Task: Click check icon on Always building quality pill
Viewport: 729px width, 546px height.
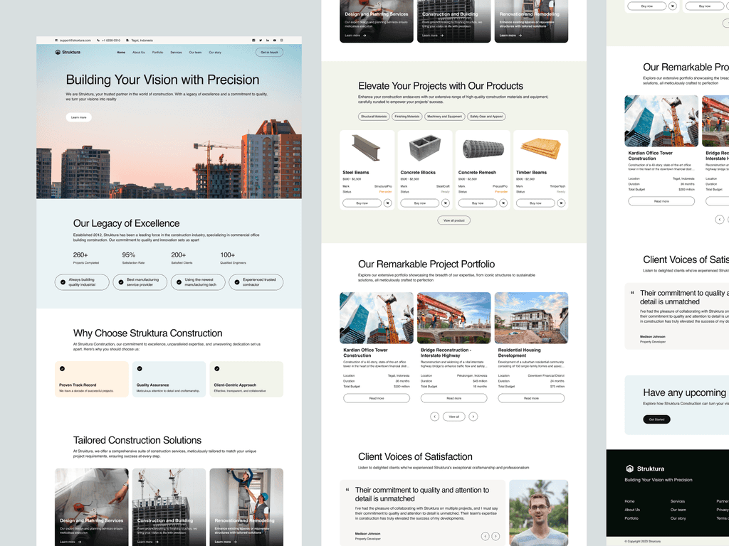Action: (x=63, y=282)
